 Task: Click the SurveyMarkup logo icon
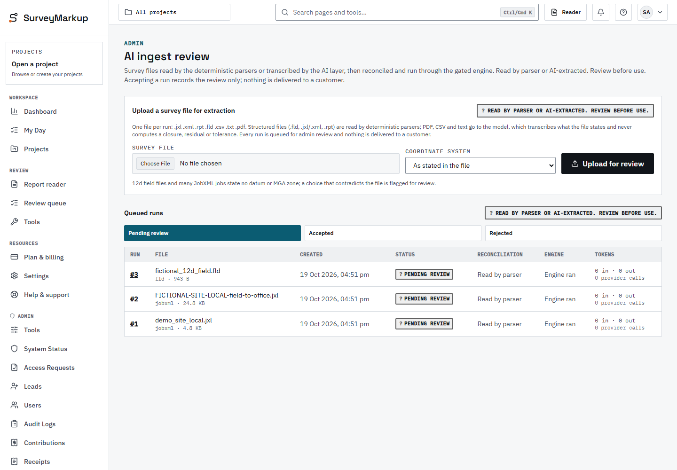click(14, 18)
